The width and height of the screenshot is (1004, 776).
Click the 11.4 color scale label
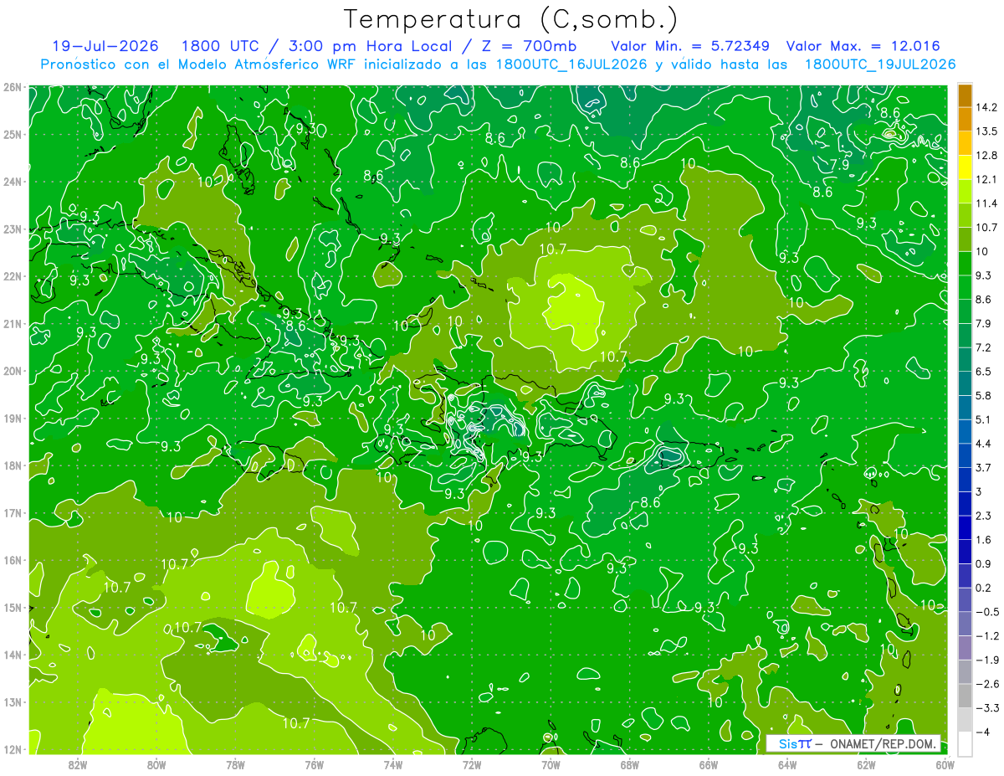pos(985,203)
